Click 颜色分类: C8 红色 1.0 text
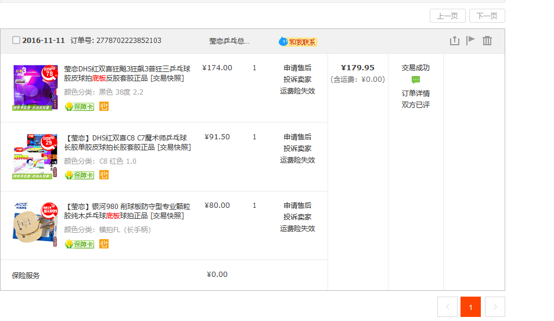This screenshot has width=554, height=321. click(100, 161)
